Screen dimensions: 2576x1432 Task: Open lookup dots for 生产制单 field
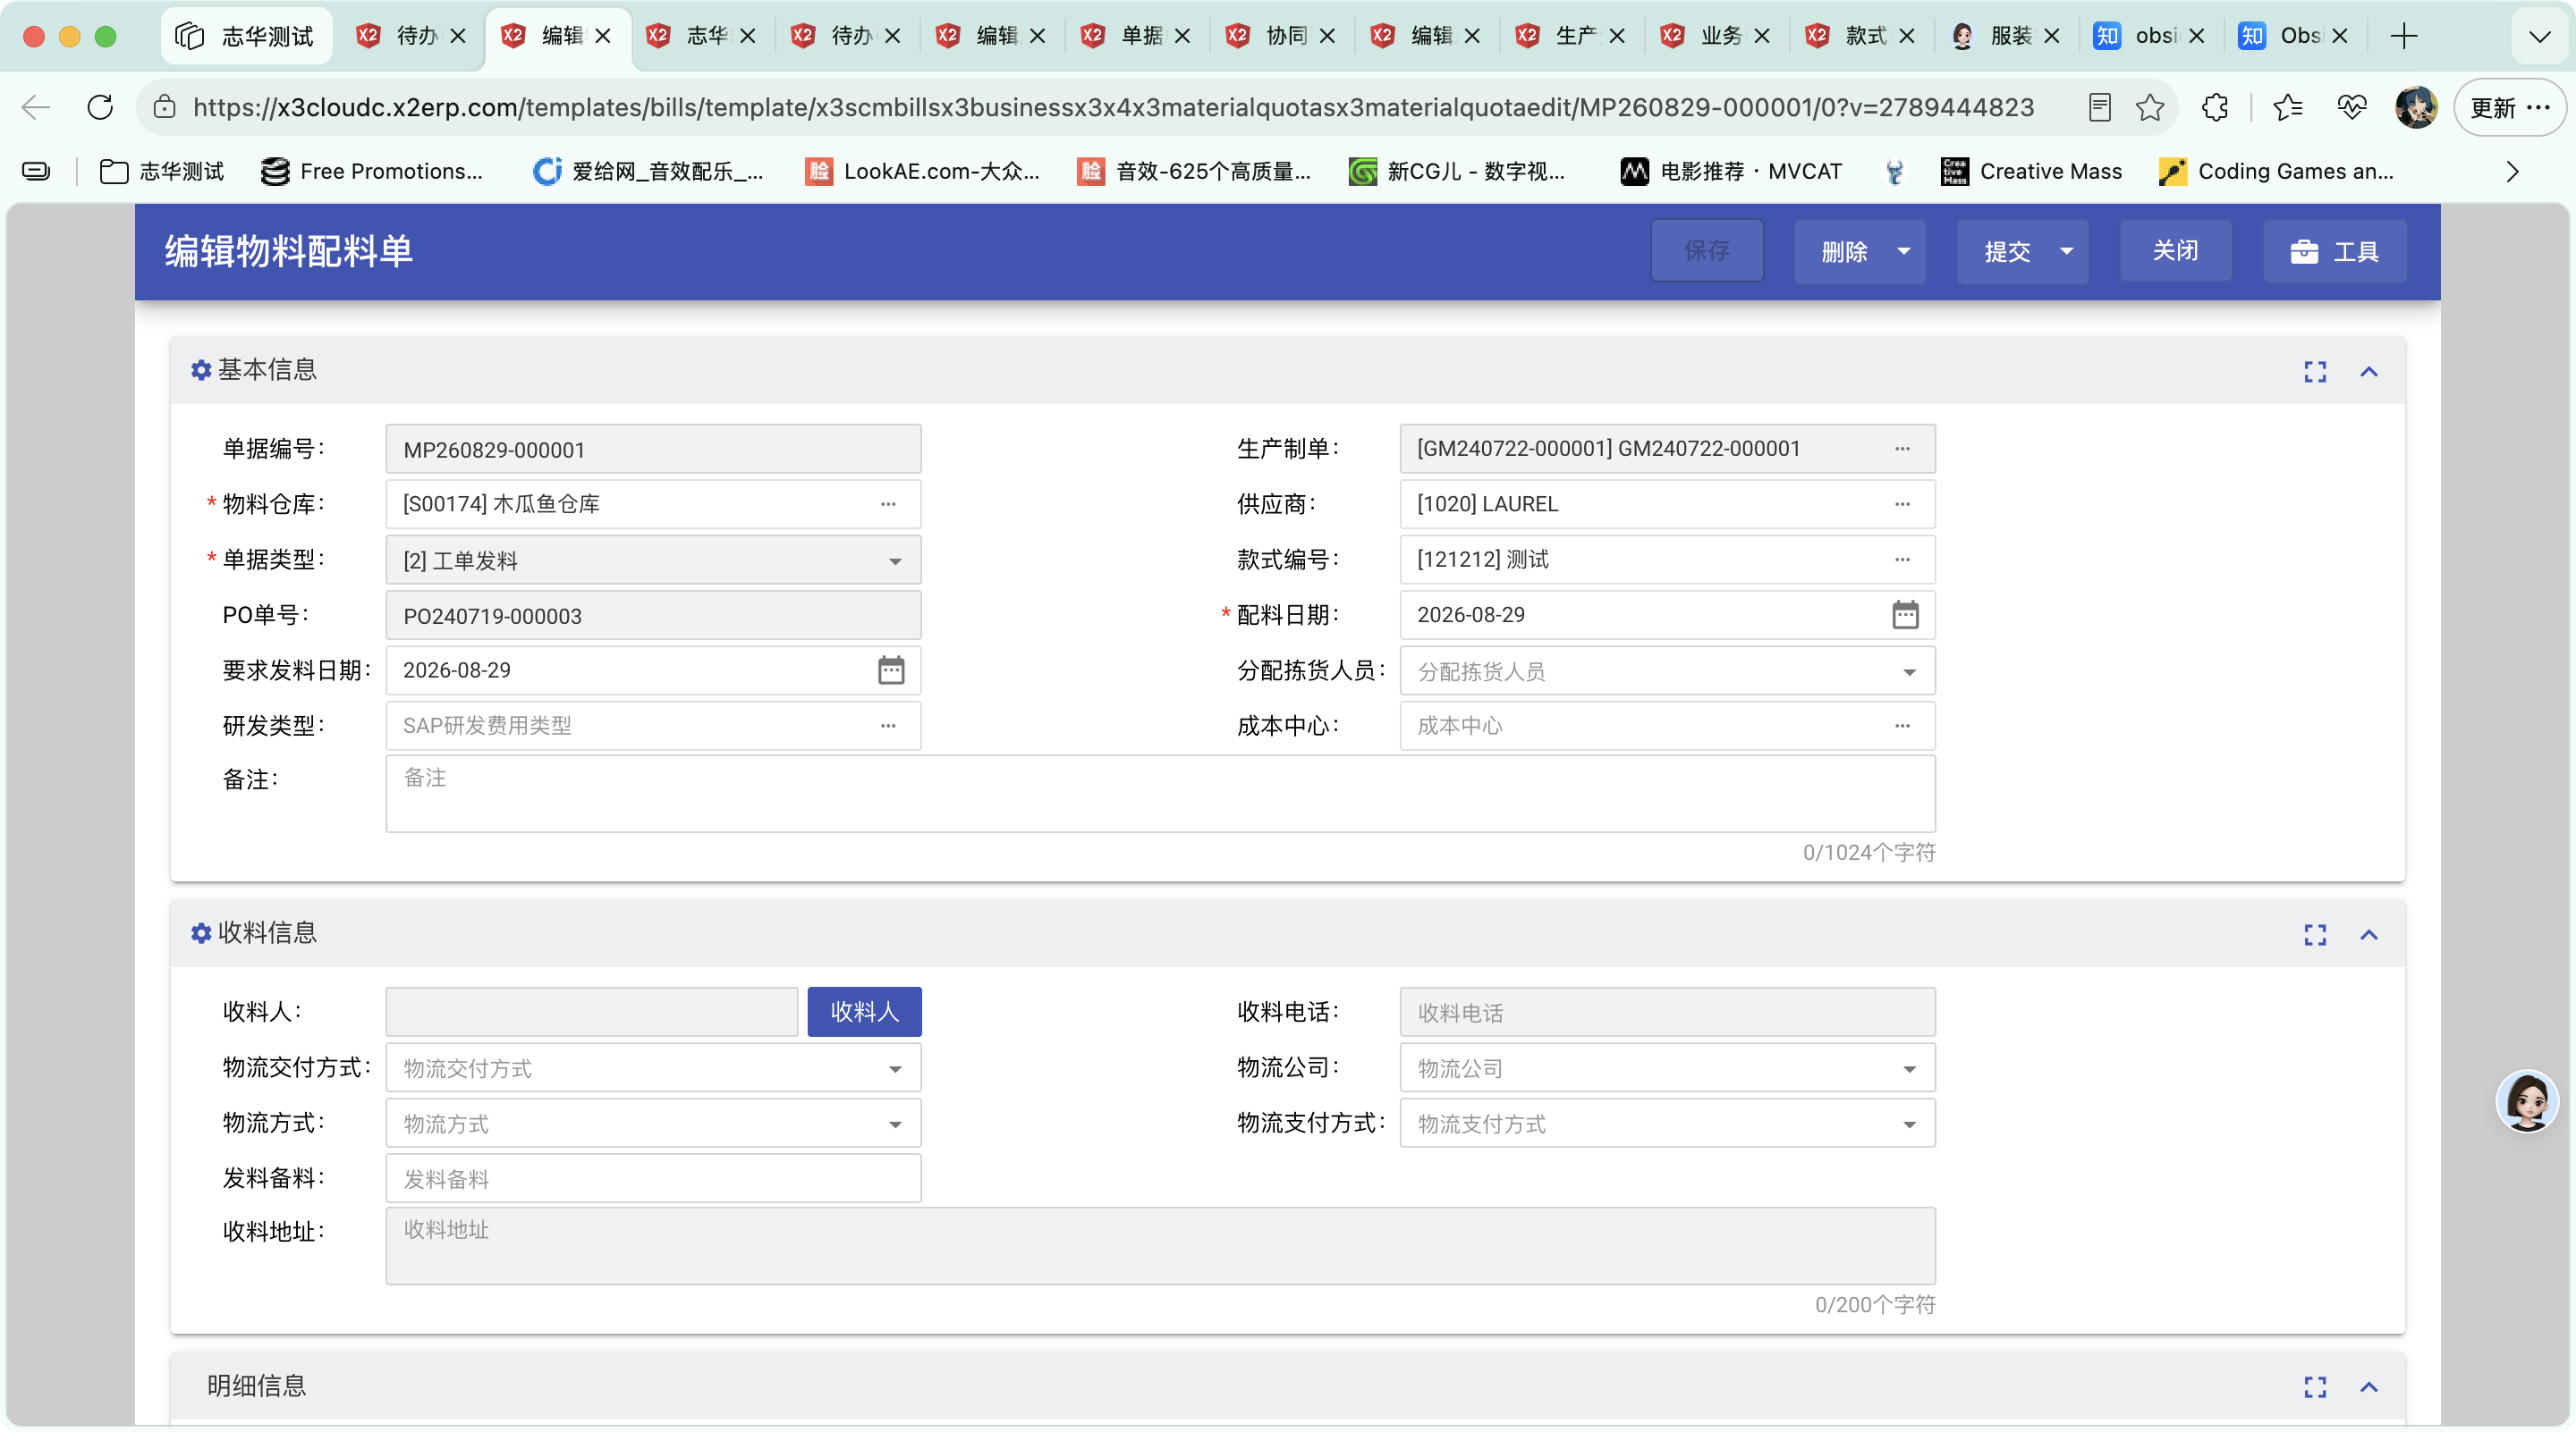tap(1902, 450)
